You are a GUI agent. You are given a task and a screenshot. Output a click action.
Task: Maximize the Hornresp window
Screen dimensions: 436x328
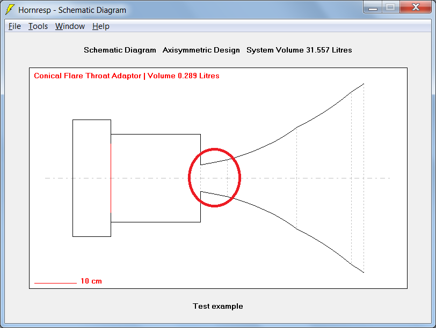[x=391, y=7]
